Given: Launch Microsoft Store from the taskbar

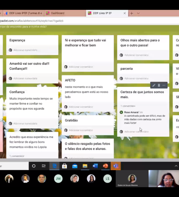Looking at the screenshot, I should [64, 166].
